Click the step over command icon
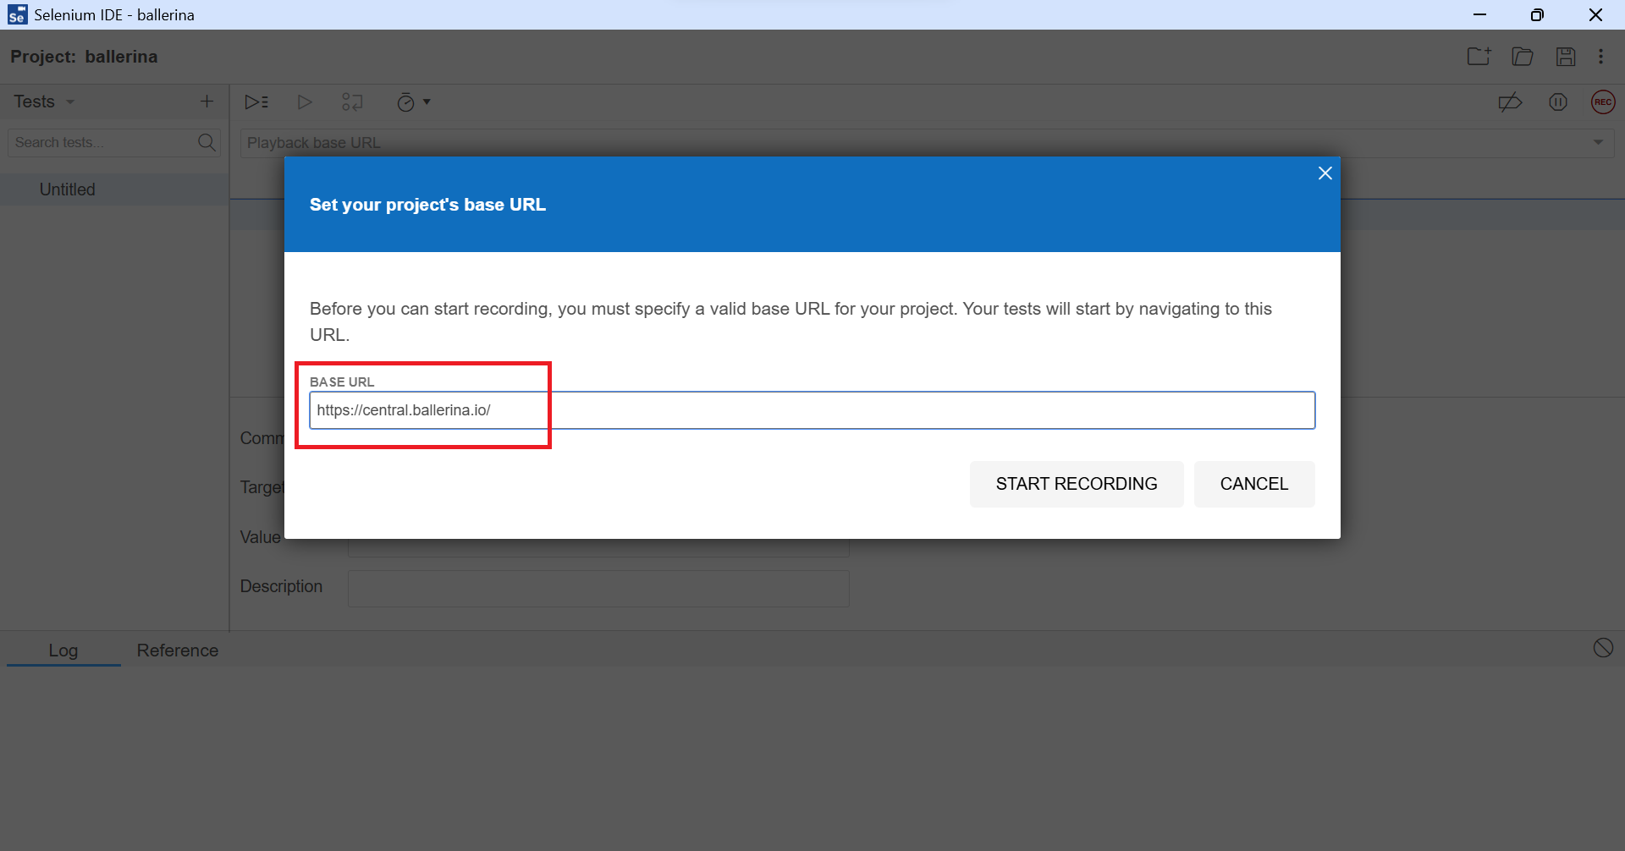This screenshot has height=851, width=1625. [352, 102]
